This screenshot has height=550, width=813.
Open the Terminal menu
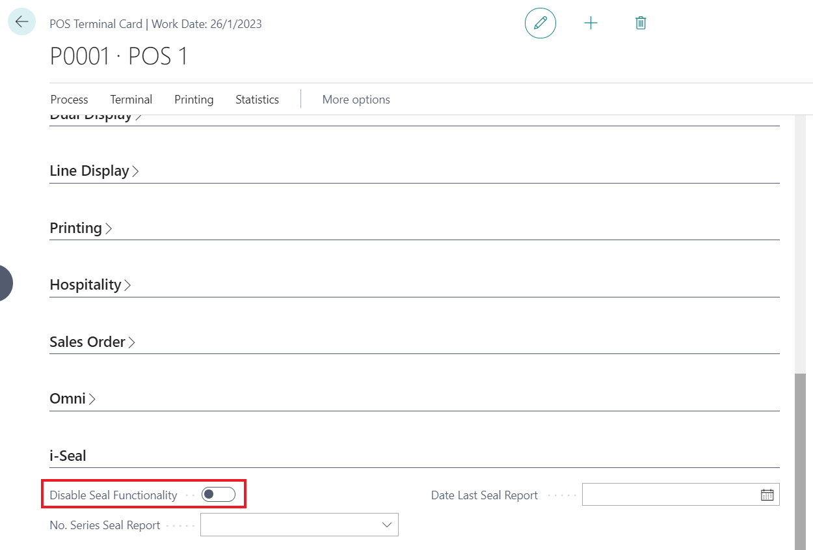(131, 100)
